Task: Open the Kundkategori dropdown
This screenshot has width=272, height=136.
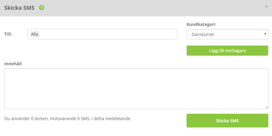Action: pos(227,34)
